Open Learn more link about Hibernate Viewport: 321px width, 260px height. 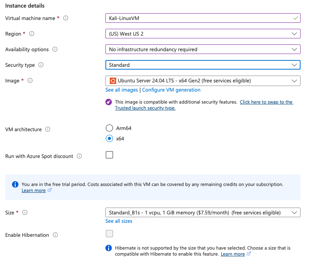coord(233,254)
